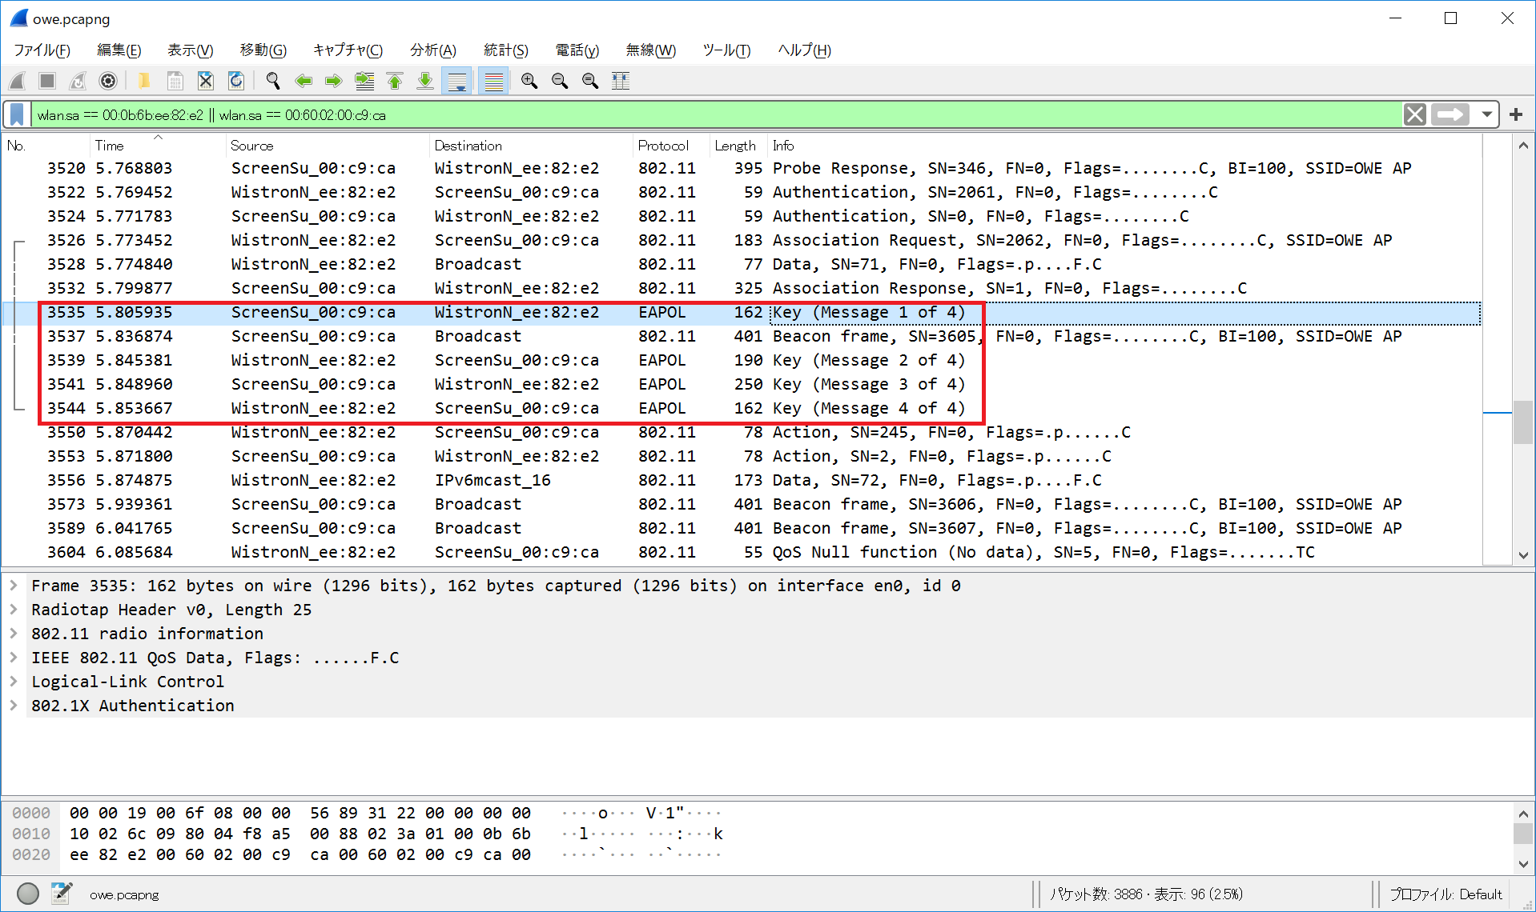Click the packet list scrollbar thumb
This screenshot has width=1536, height=912.
[x=1523, y=422]
